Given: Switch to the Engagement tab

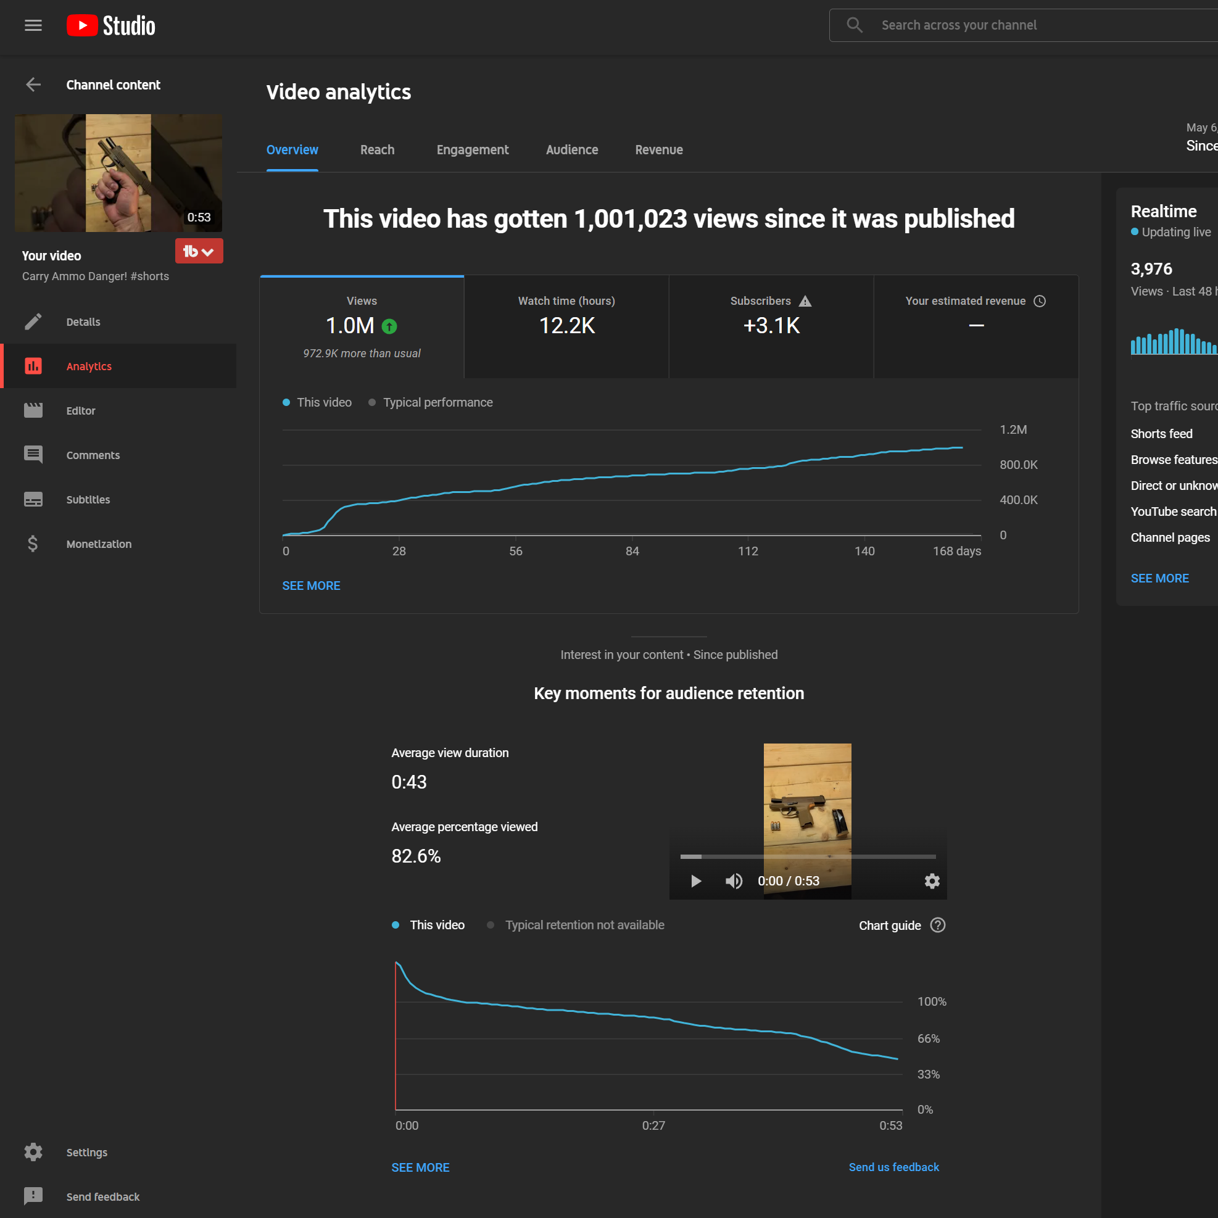Looking at the screenshot, I should point(472,150).
